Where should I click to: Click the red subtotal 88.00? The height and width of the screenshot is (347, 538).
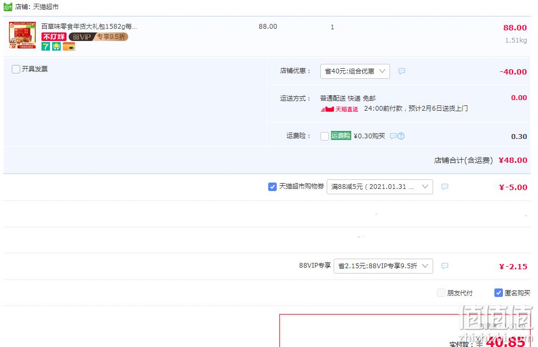(x=515, y=28)
